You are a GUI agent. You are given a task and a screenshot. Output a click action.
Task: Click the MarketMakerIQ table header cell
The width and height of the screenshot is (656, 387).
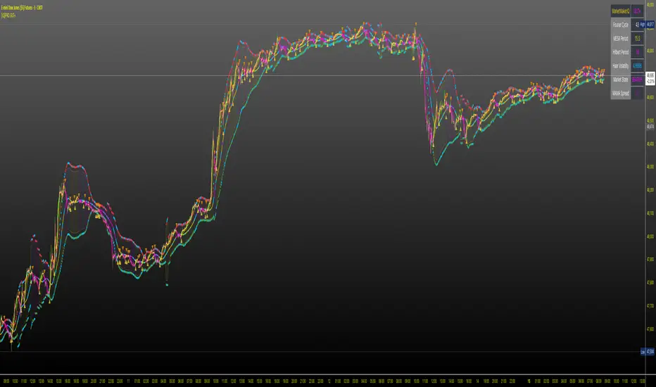(620, 11)
